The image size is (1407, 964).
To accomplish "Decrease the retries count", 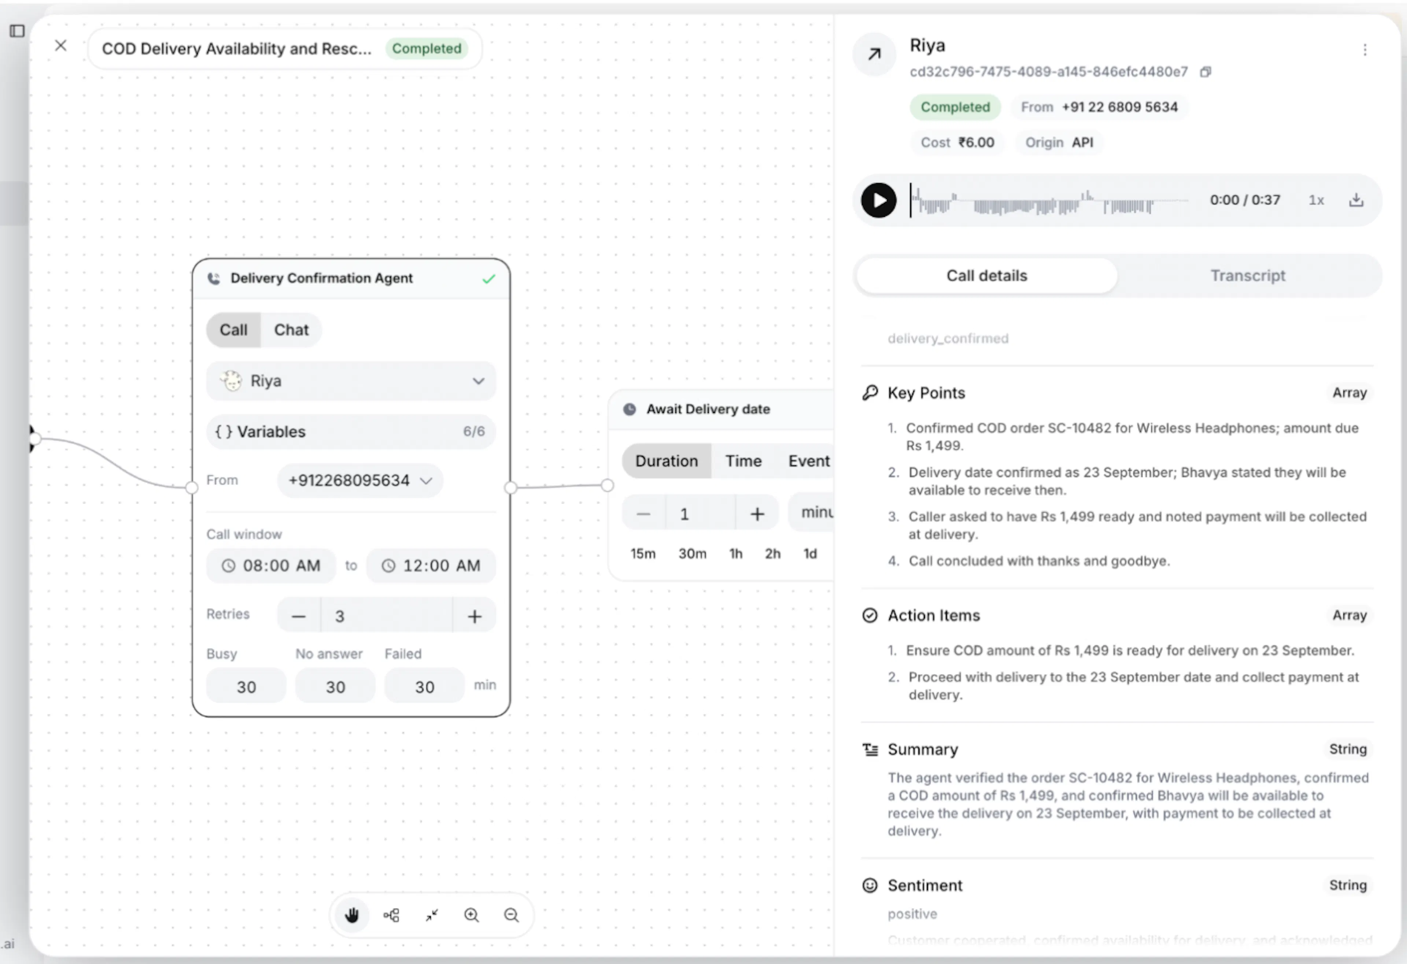I will click(299, 617).
